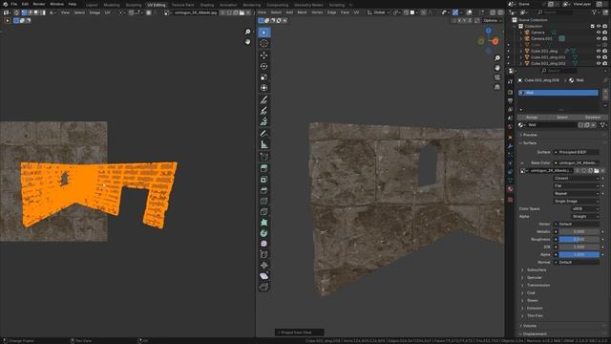Image resolution: width=611 pixels, height=344 pixels.
Task: Open the Color Space sRGB dropdown
Action: pos(585,209)
